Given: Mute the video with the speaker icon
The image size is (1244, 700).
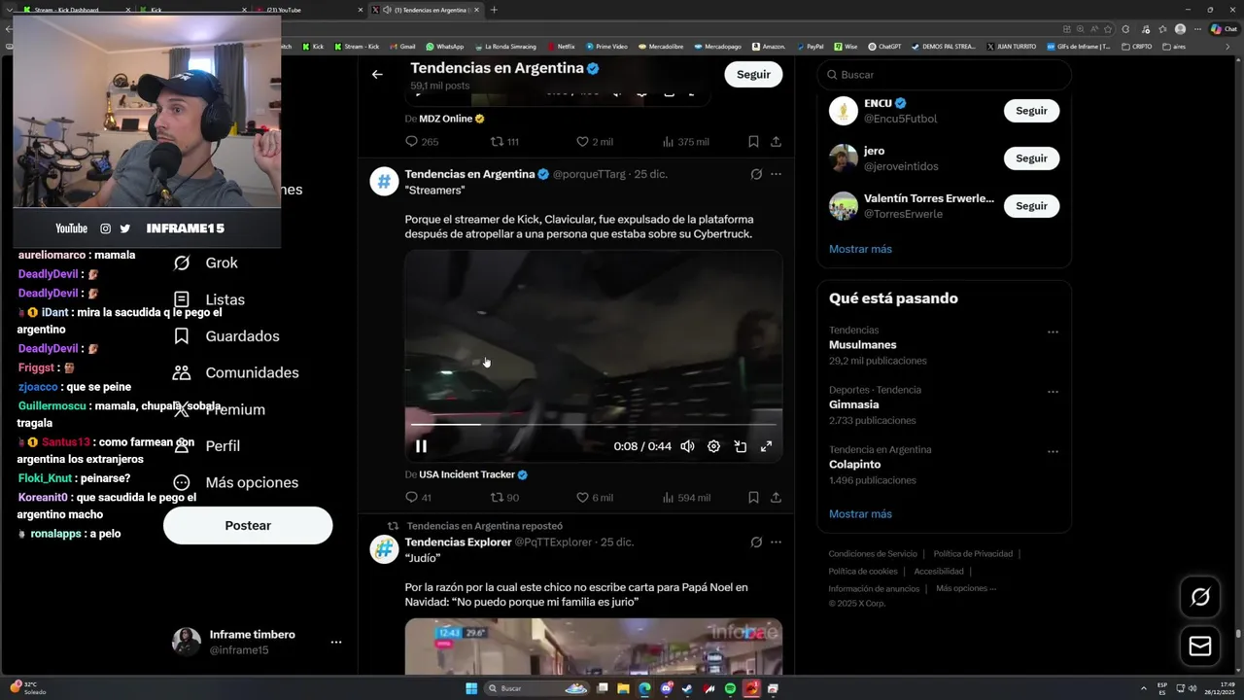Looking at the screenshot, I should (687, 446).
